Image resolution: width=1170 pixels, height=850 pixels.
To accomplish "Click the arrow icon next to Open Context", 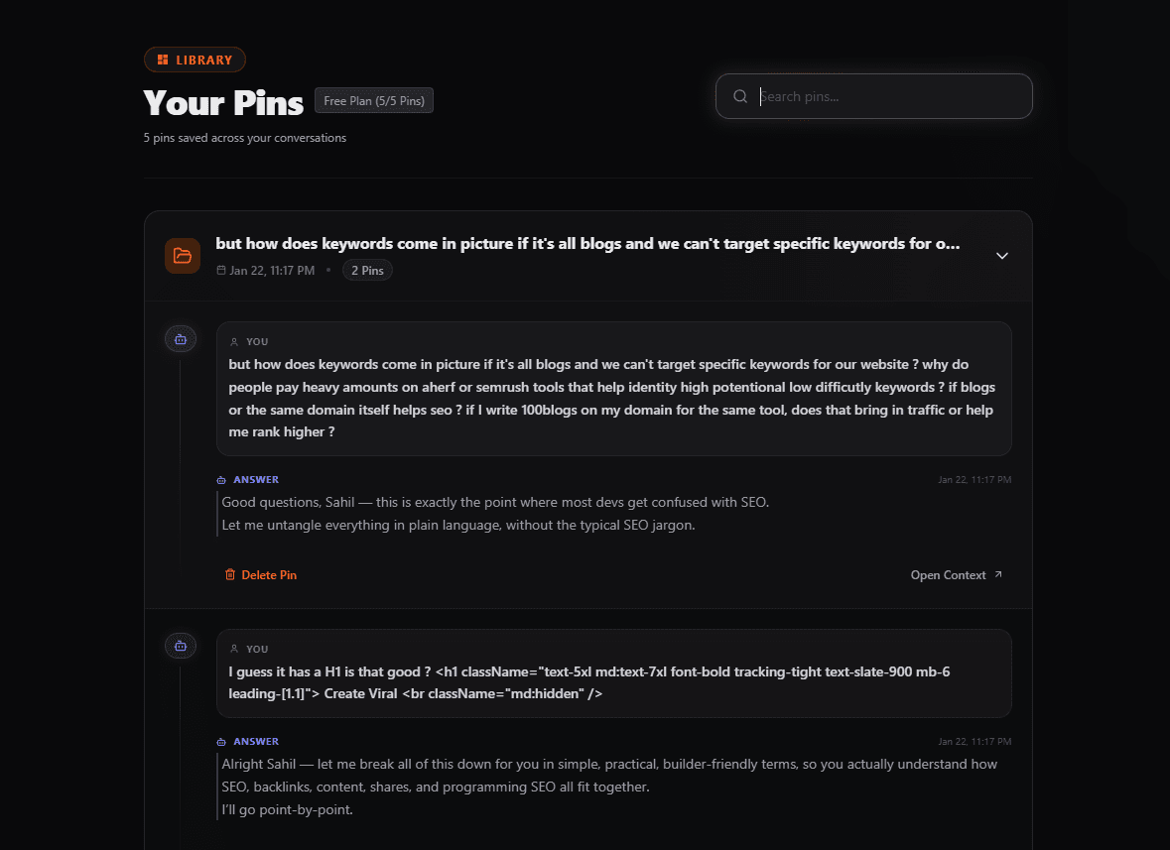I will [998, 575].
